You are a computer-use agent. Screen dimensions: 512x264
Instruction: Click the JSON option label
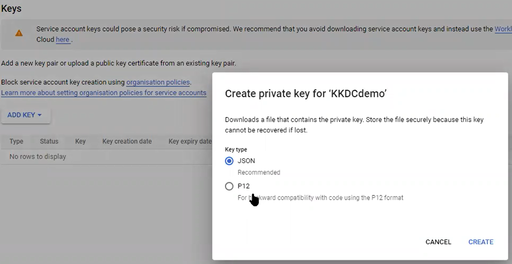246,161
